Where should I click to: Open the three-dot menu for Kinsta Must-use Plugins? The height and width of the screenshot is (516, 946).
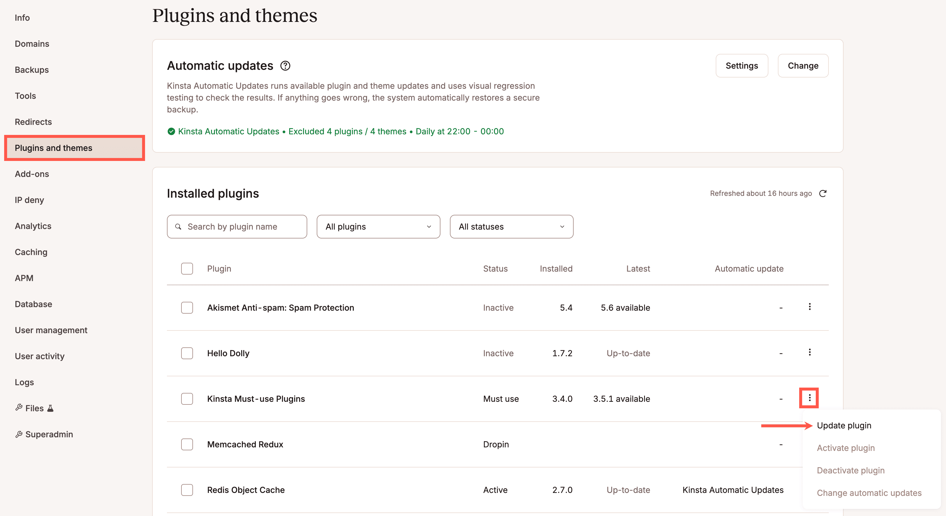(x=809, y=398)
